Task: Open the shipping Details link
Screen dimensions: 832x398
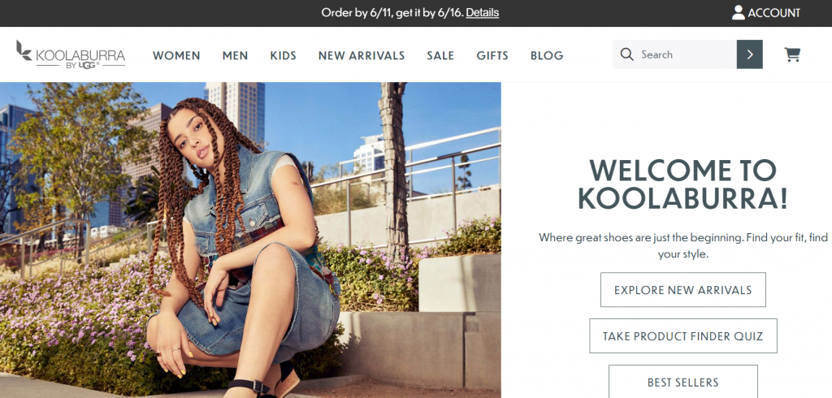Action: tap(483, 12)
